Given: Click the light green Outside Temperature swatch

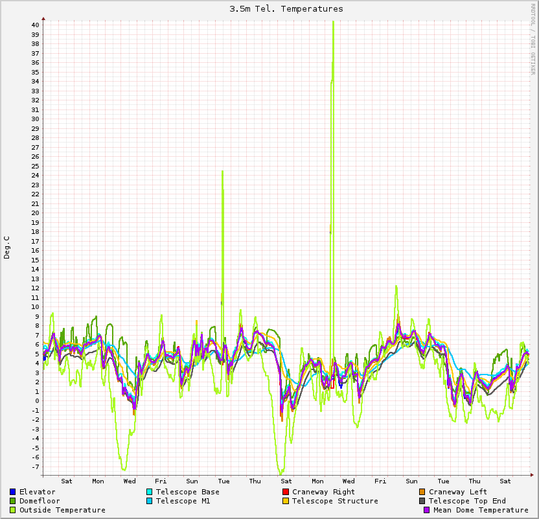Looking at the screenshot, I should coord(13,510).
